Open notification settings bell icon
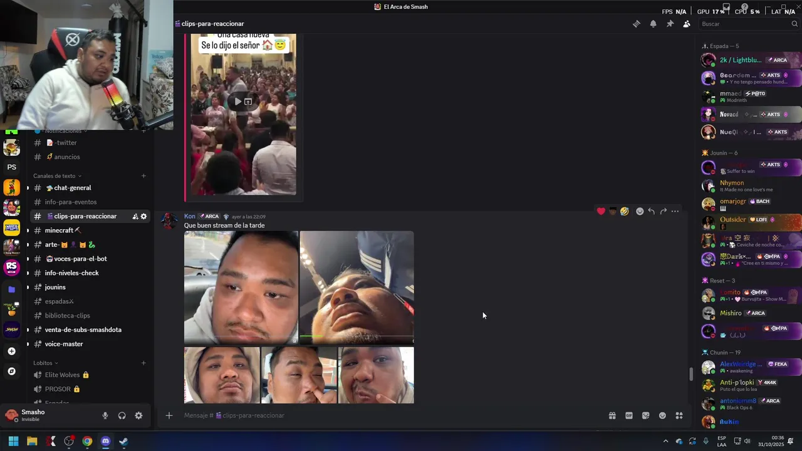This screenshot has height=451, width=802. pos(653,24)
